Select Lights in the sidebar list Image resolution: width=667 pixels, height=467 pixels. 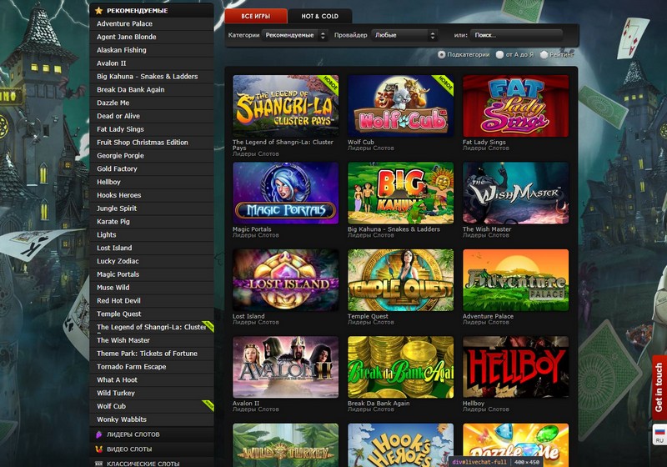pos(152,235)
